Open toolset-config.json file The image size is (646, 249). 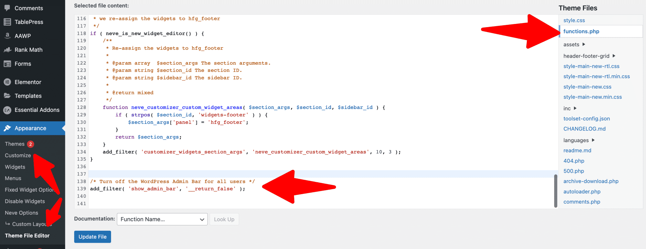[586, 119]
